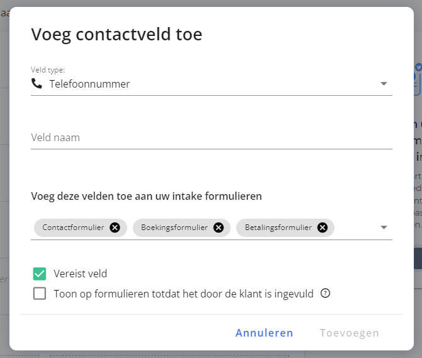Click the Veld type label

point(48,70)
